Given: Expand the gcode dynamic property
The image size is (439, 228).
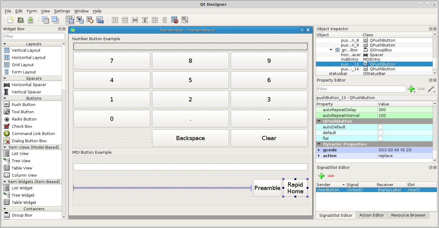Looking at the screenshot, I should [319, 150].
